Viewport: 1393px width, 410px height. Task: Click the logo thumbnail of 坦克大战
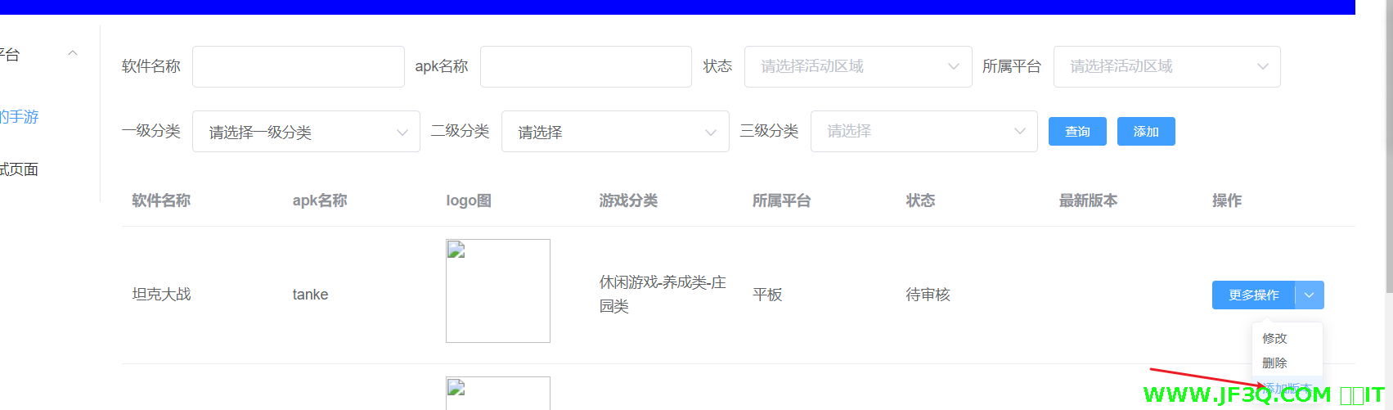click(x=497, y=291)
